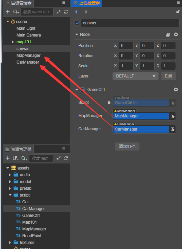Go back using the inspector left arrow
Image resolution: width=182 pixels, height=249 pixels.
point(76,12)
